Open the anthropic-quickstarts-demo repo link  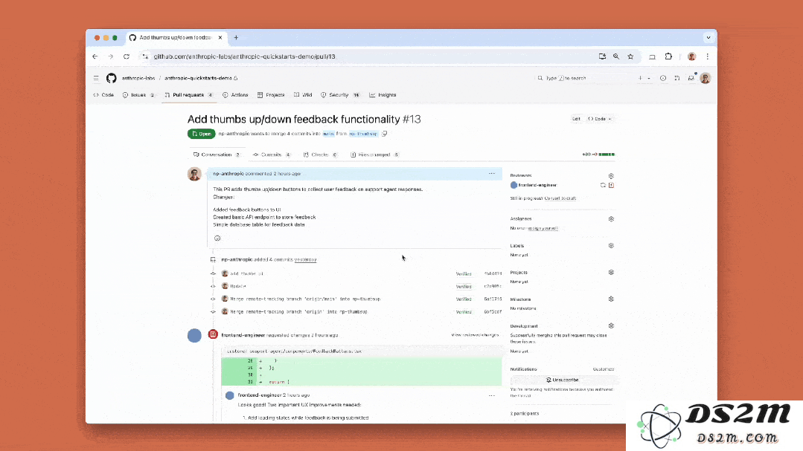pyautogui.click(x=198, y=78)
